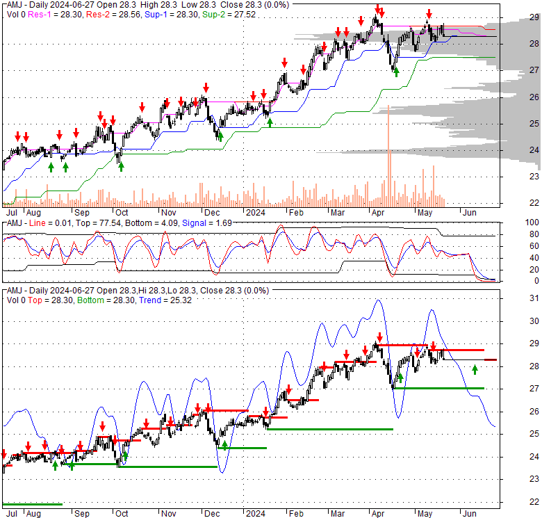This screenshot has width=542, height=518.
Task: Click green up arrow in January 2024, top chart
Action: click(270, 122)
